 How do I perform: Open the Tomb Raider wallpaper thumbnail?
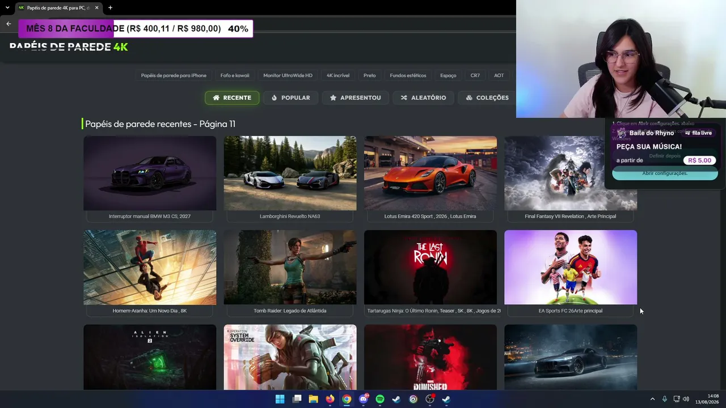[x=290, y=267]
